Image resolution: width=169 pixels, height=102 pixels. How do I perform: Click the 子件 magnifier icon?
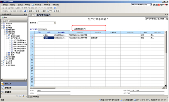pos(48,11)
